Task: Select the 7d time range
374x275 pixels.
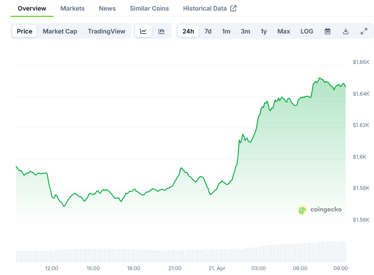Action: coord(208,31)
